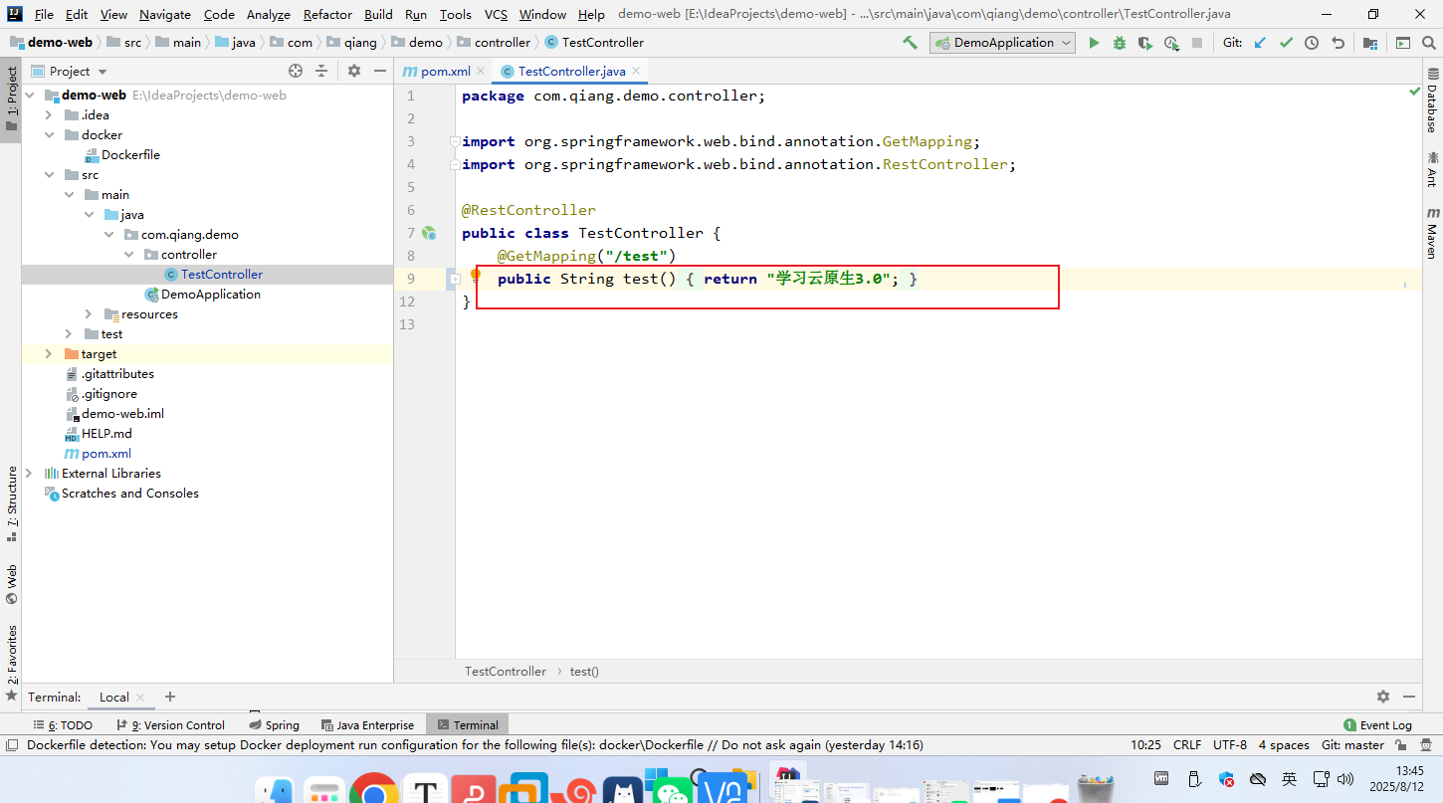Collapse all nodes in Project panel
This screenshot has width=1443, height=803.
[x=321, y=71]
